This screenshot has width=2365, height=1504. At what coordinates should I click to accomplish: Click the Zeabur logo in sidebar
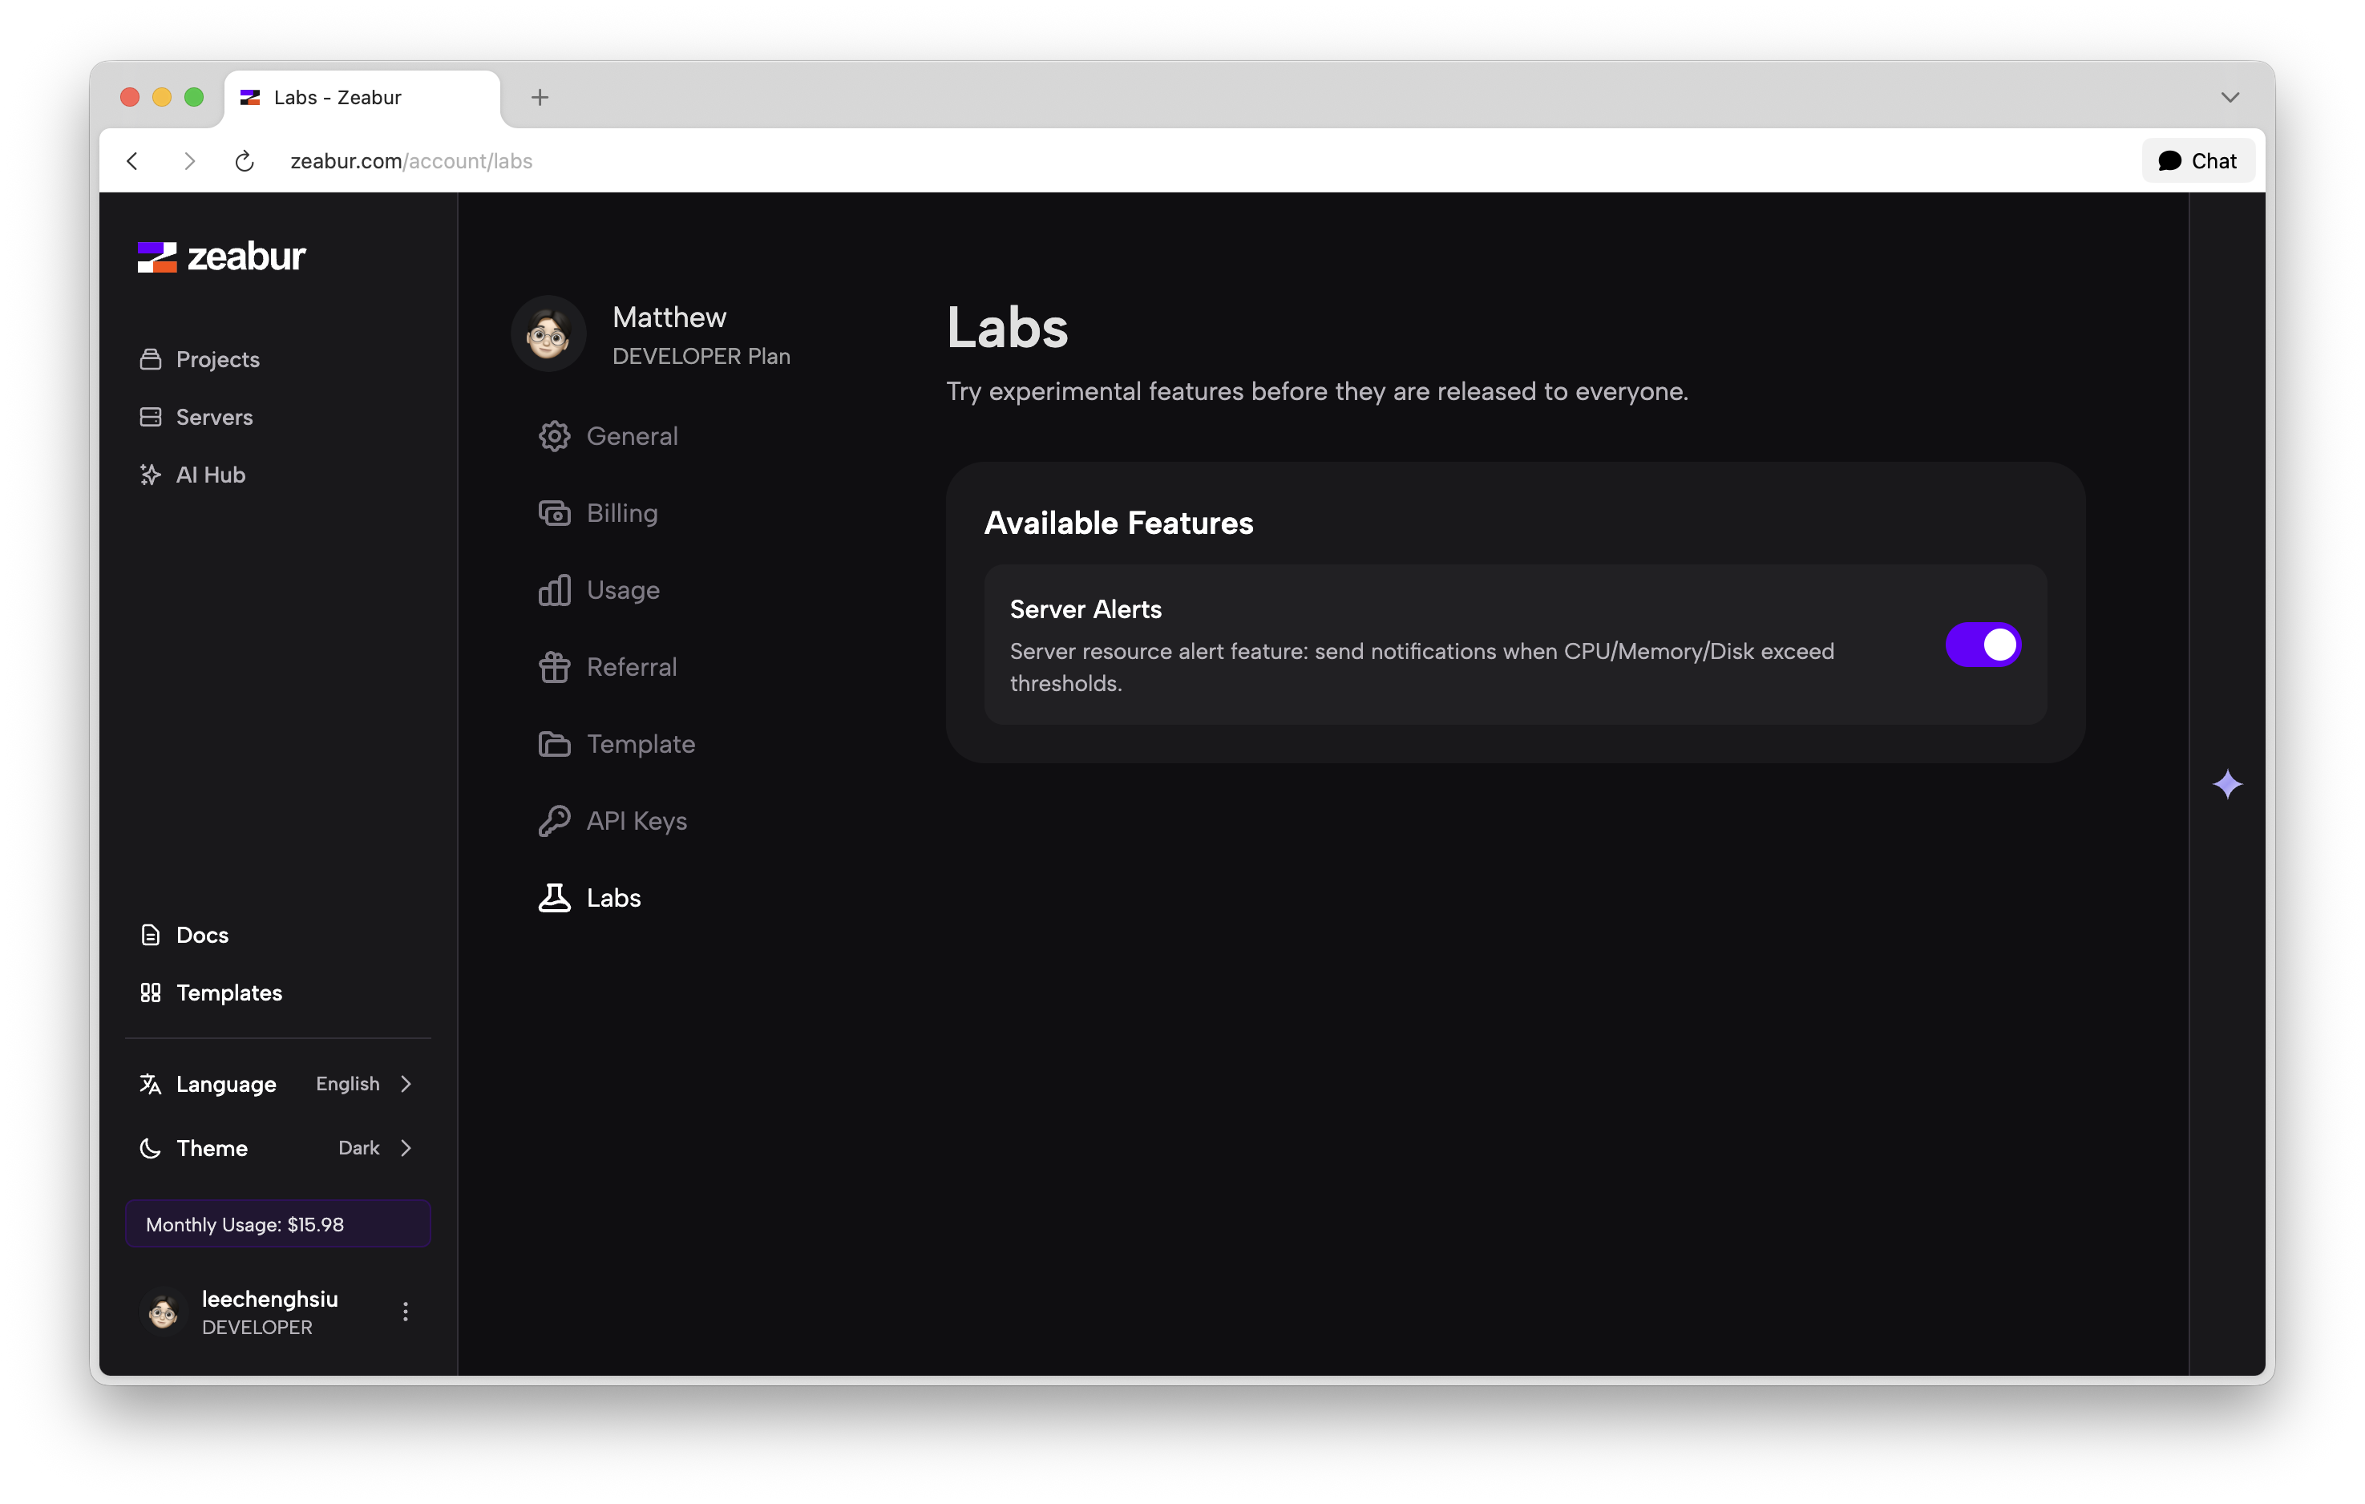221,257
